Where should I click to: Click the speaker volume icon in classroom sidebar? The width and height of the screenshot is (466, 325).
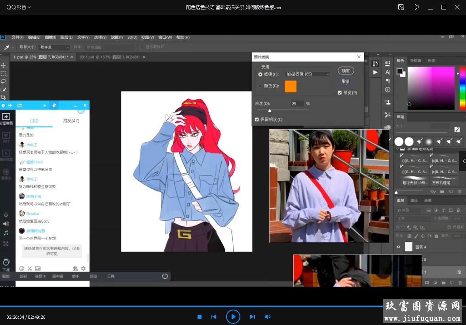click(x=6, y=224)
